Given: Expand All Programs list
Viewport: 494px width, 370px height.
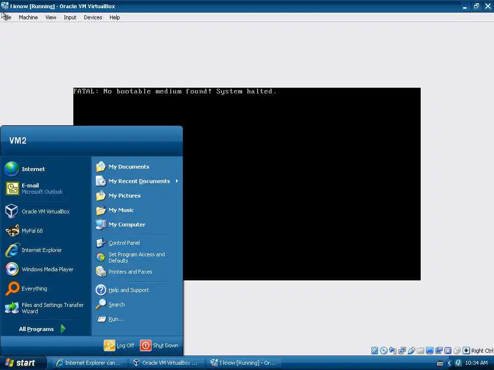Looking at the screenshot, I should [x=42, y=329].
